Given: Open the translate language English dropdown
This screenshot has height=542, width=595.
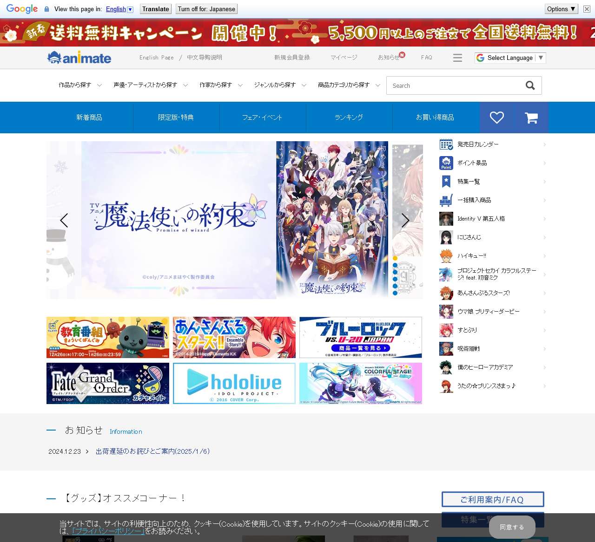Looking at the screenshot, I should [119, 9].
